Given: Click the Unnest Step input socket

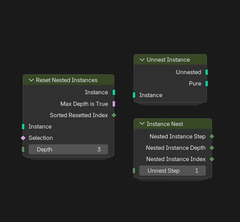Looking at the screenshot, I should [x=134, y=170].
